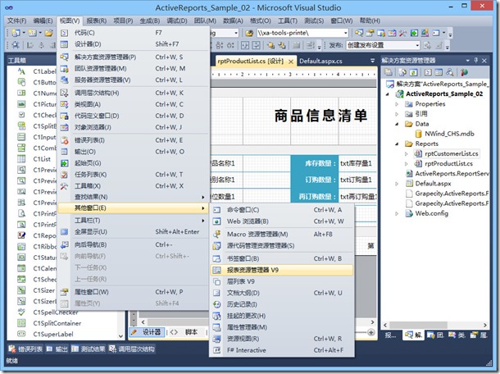Open the \\xa-tools-printe\ combo box

coord(302,33)
